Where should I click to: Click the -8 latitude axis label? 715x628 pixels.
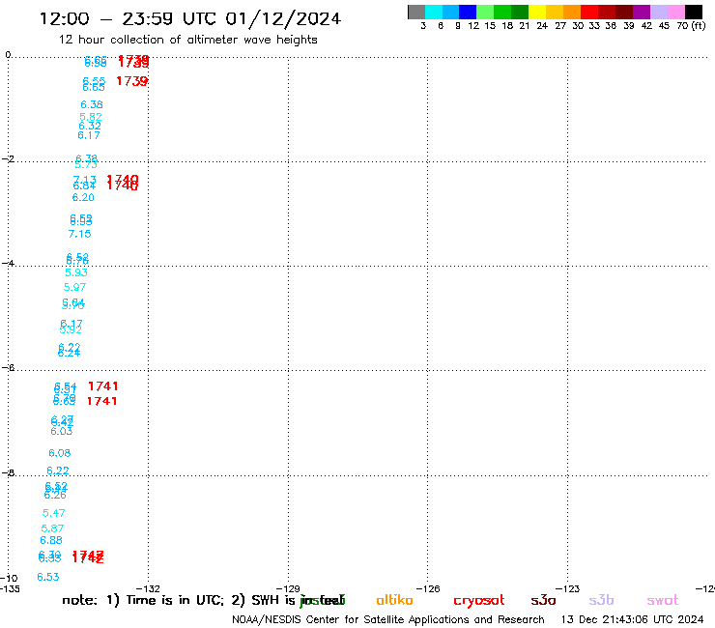coord(8,472)
